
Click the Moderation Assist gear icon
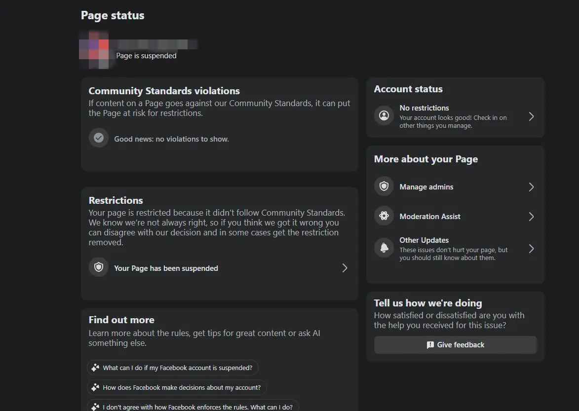point(384,216)
